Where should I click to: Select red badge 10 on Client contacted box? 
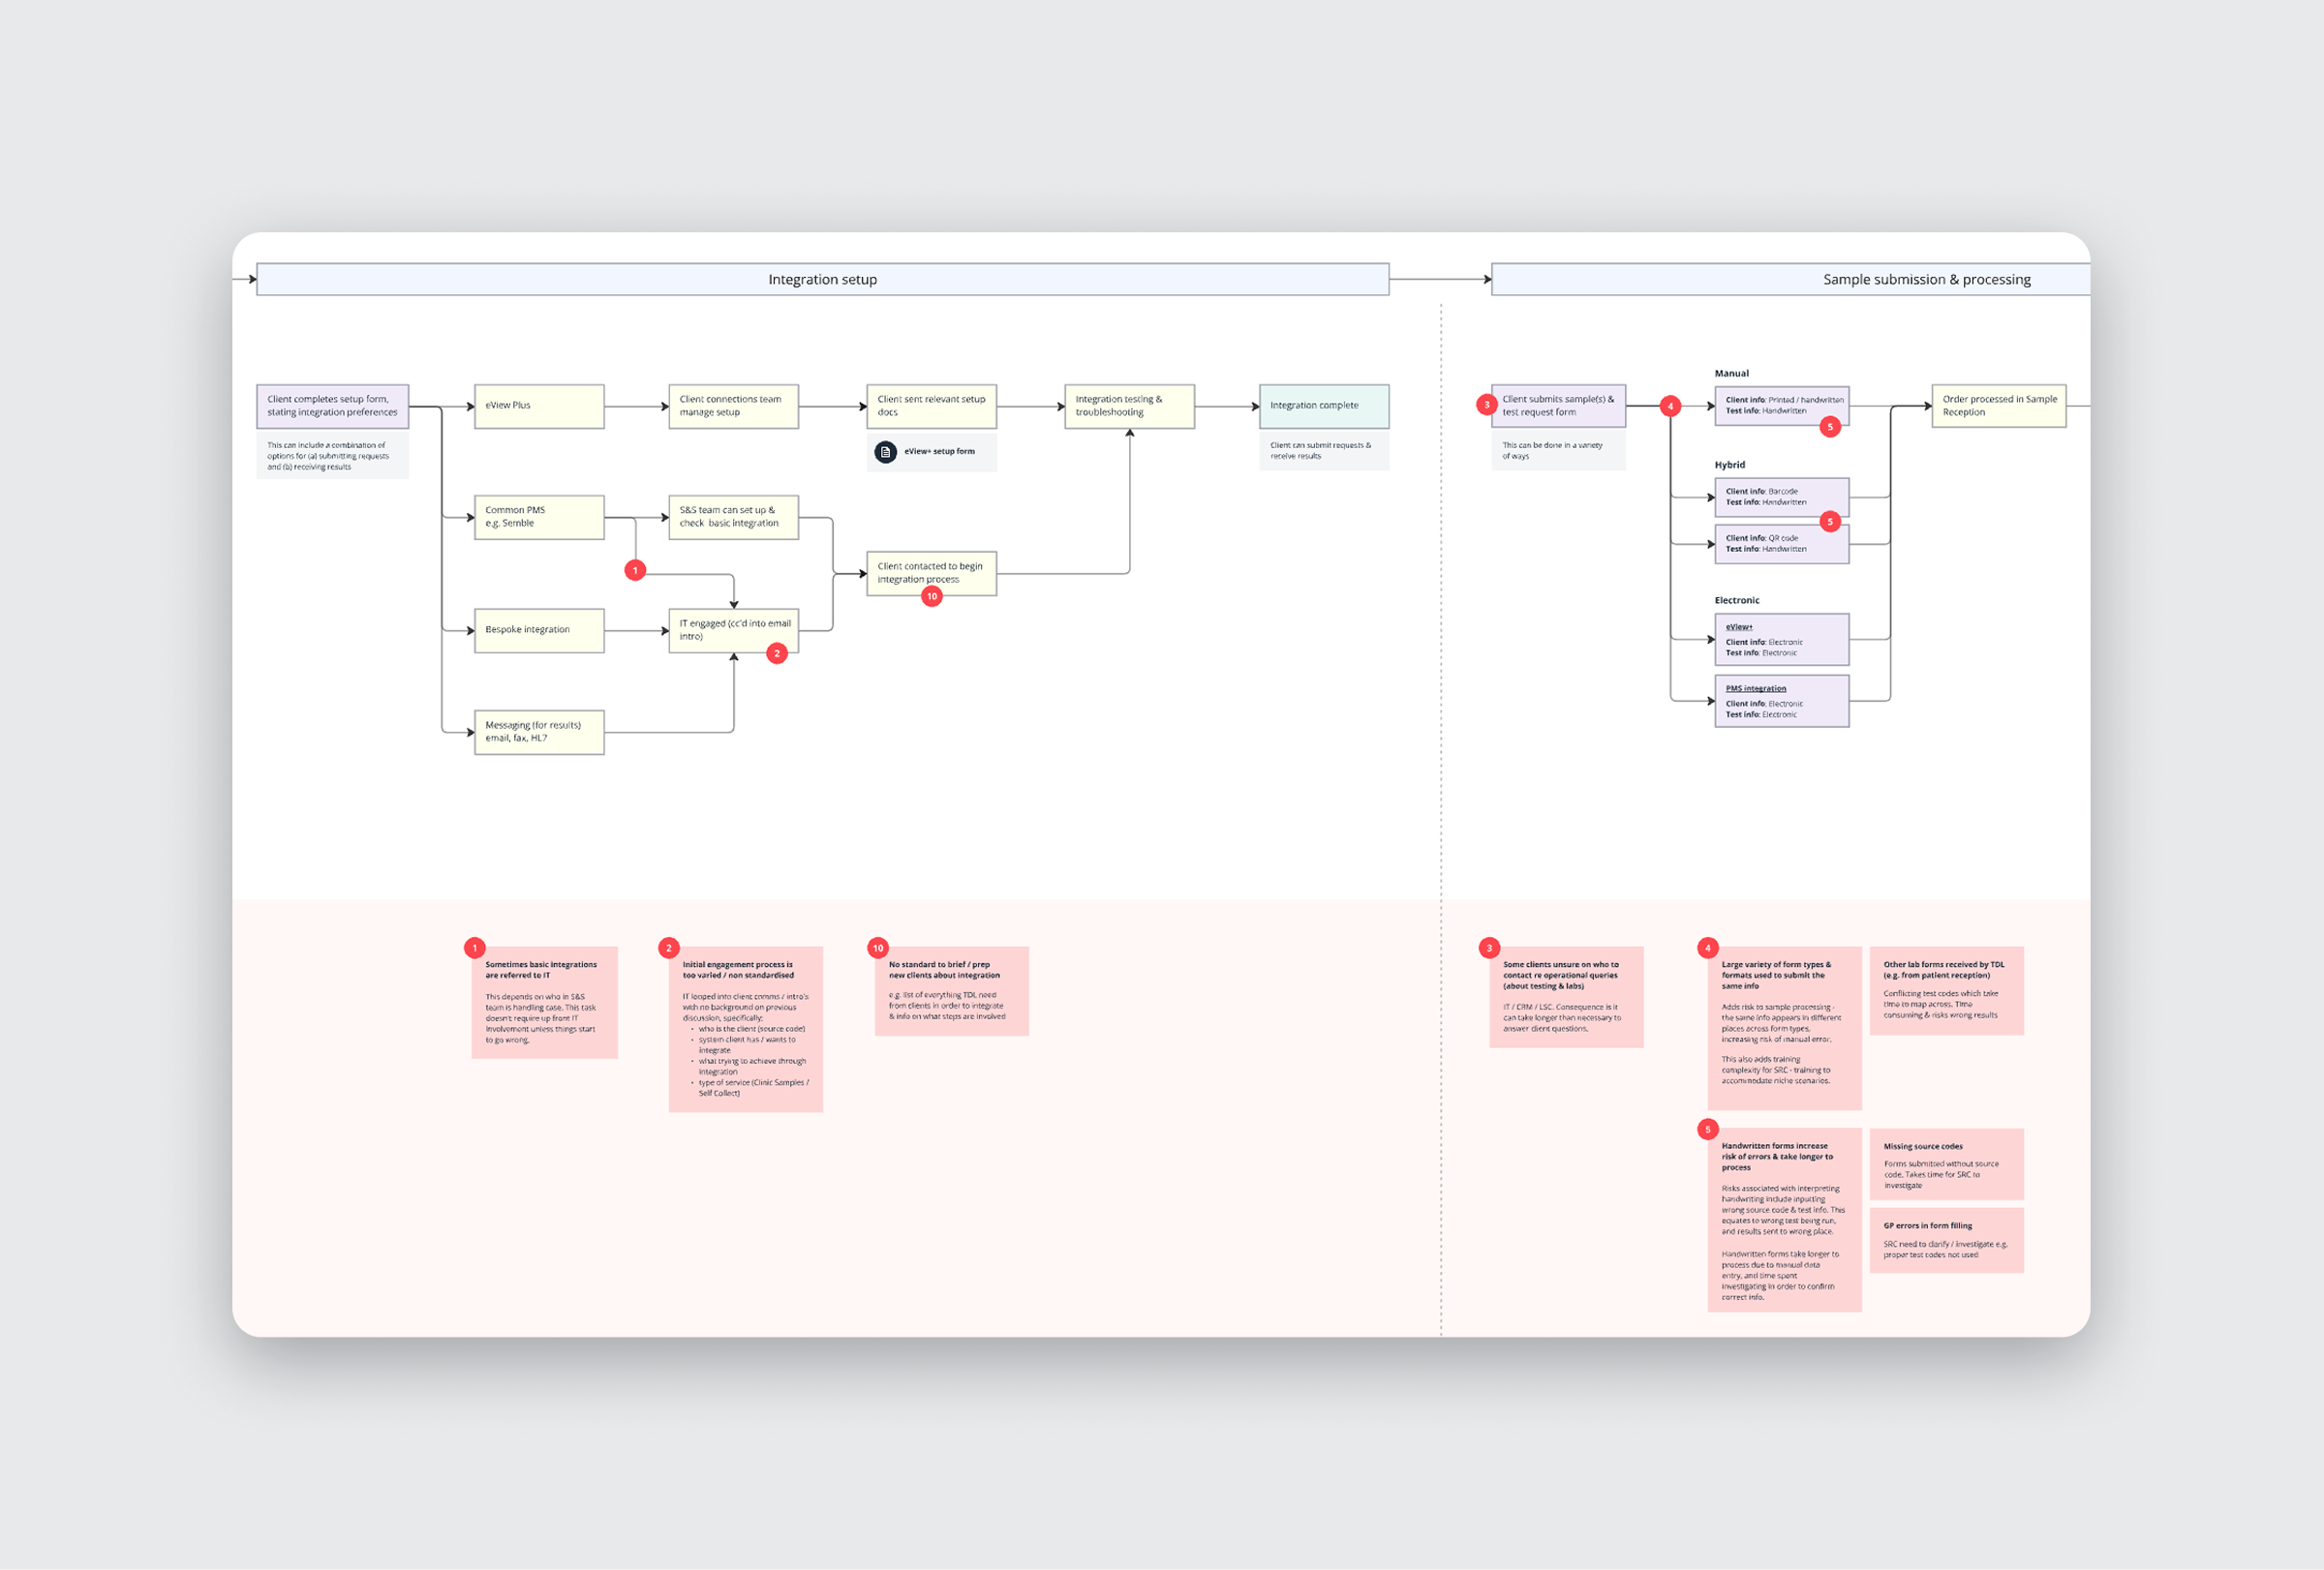[932, 596]
